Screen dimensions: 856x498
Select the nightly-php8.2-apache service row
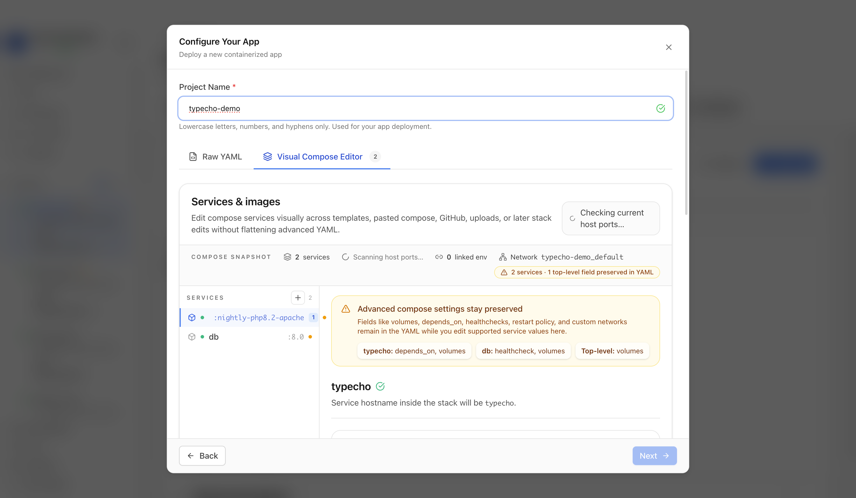[x=250, y=317]
